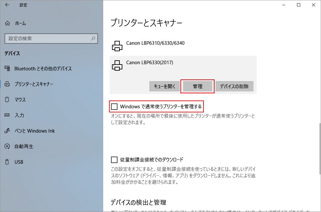Screen dimensions: 321x212
Task: Go to Bluetooth とその他のデバイス page
Action: (43, 69)
